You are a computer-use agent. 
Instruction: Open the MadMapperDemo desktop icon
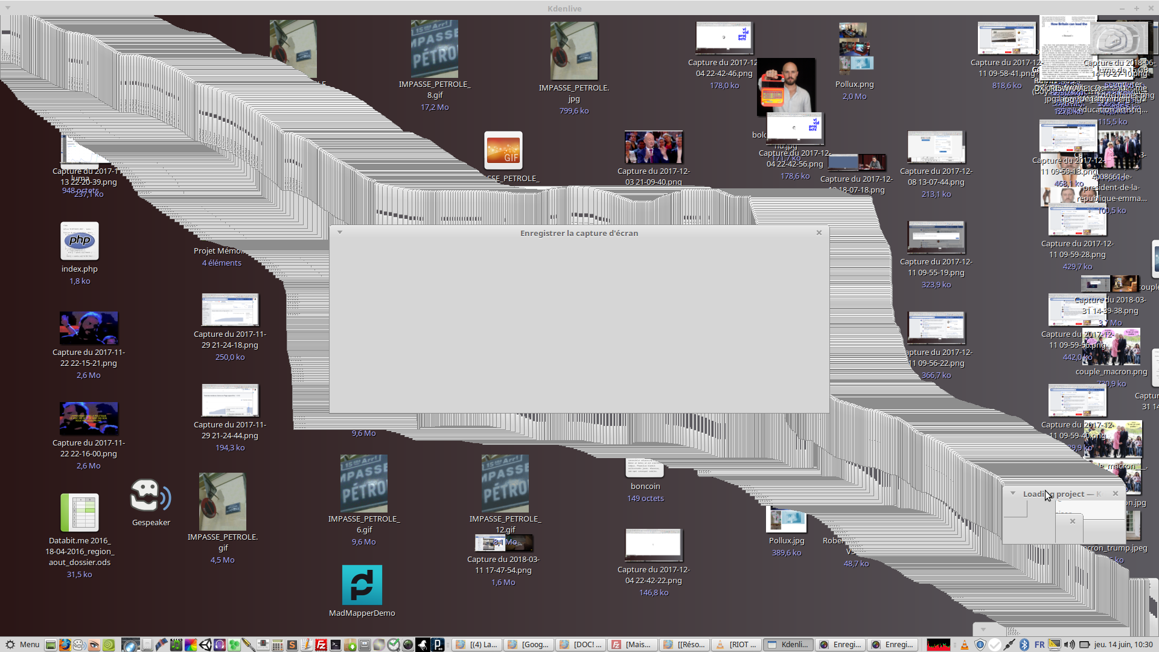coord(362,585)
